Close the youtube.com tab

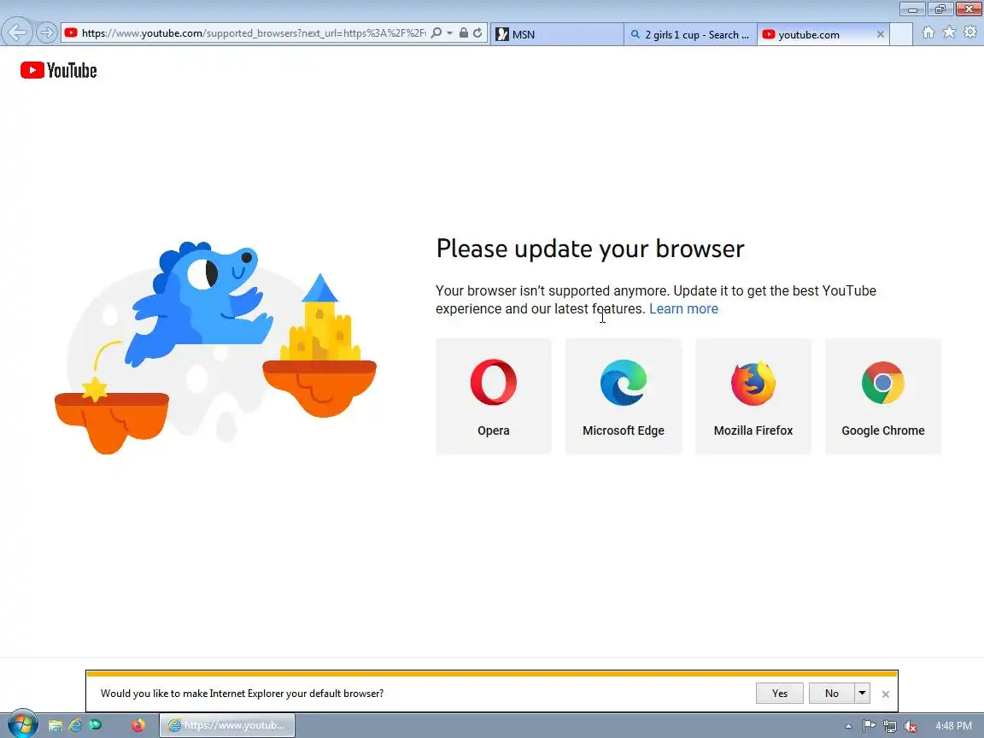(x=881, y=34)
